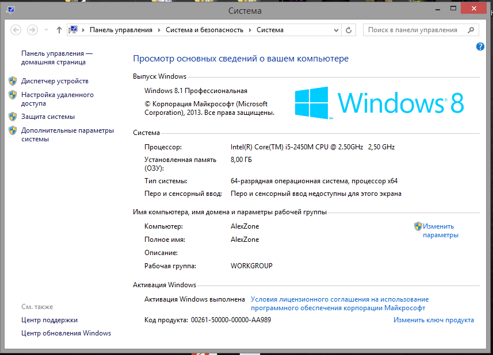Open 'Защита системы' link
The height and width of the screenshot is (355, 493).
48,117
